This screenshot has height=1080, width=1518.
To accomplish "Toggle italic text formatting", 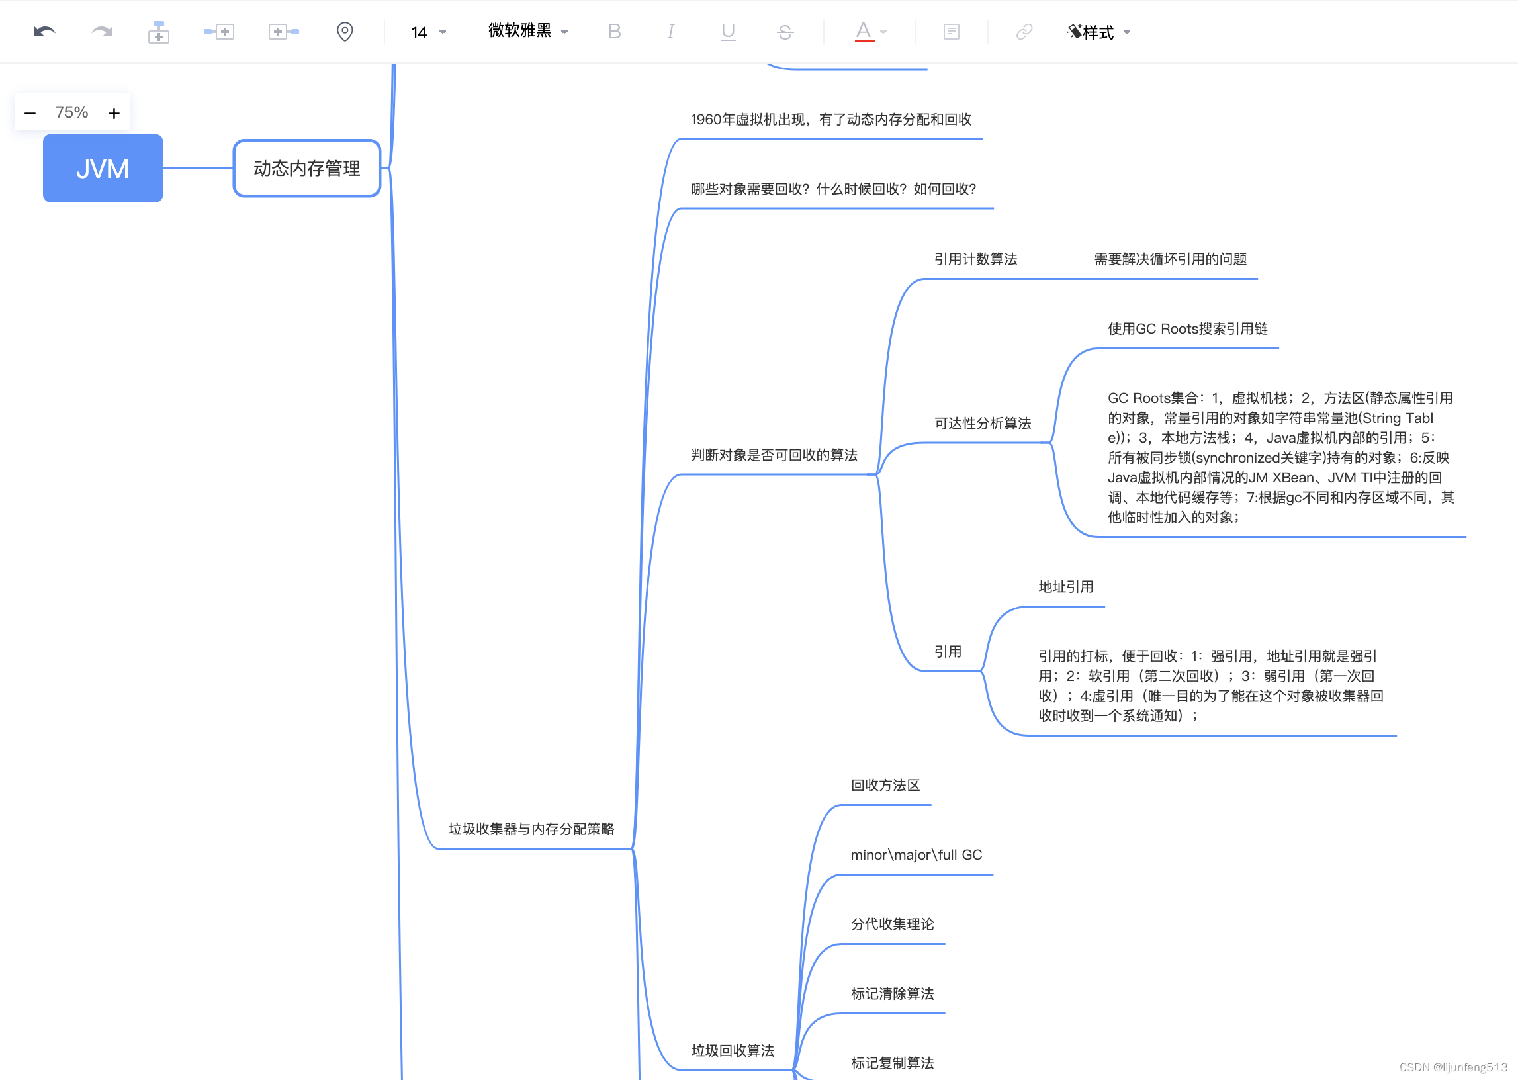I will click(670, 31).
